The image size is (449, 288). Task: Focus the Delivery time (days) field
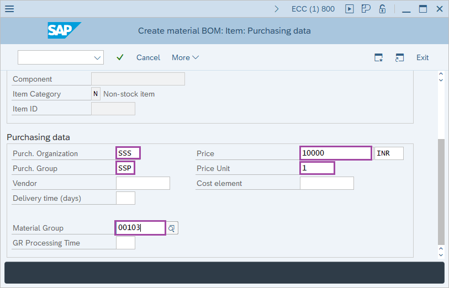pos(125,198)
